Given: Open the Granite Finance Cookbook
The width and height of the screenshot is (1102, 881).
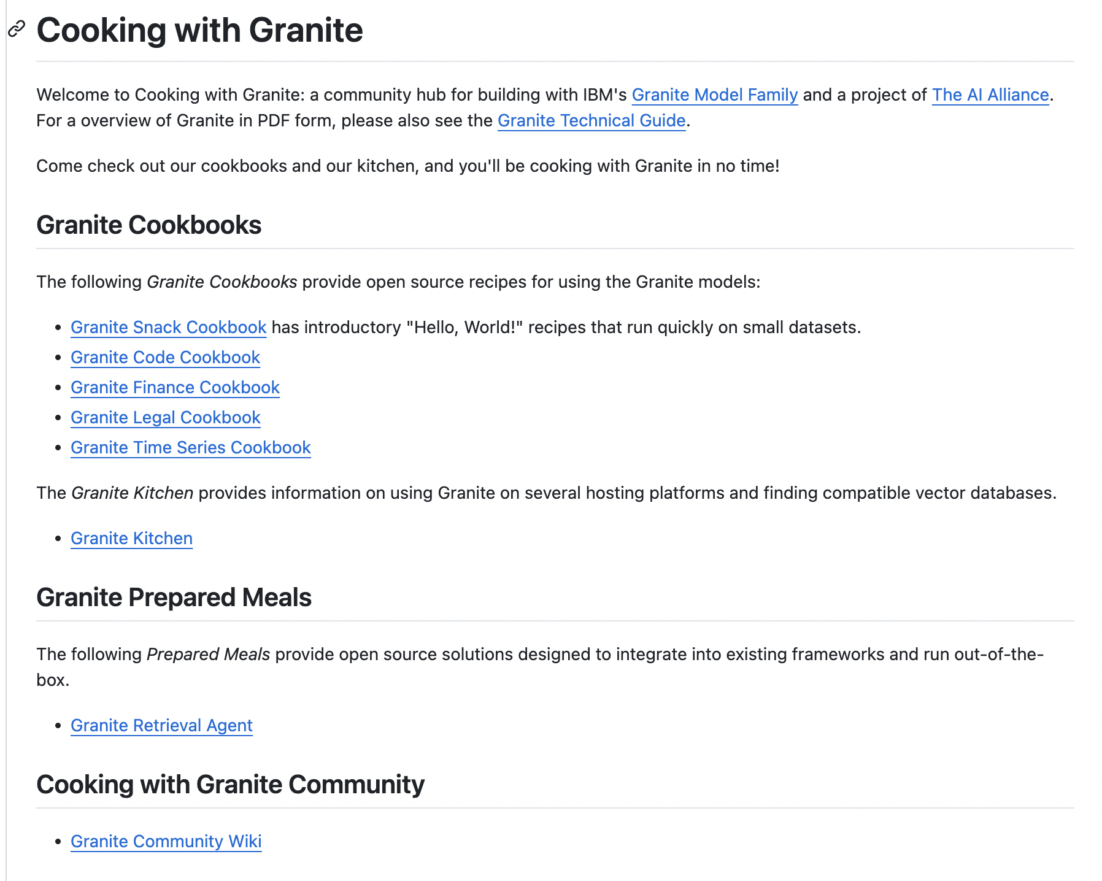Looking at the screenshot, I should (x=175, y=388).
